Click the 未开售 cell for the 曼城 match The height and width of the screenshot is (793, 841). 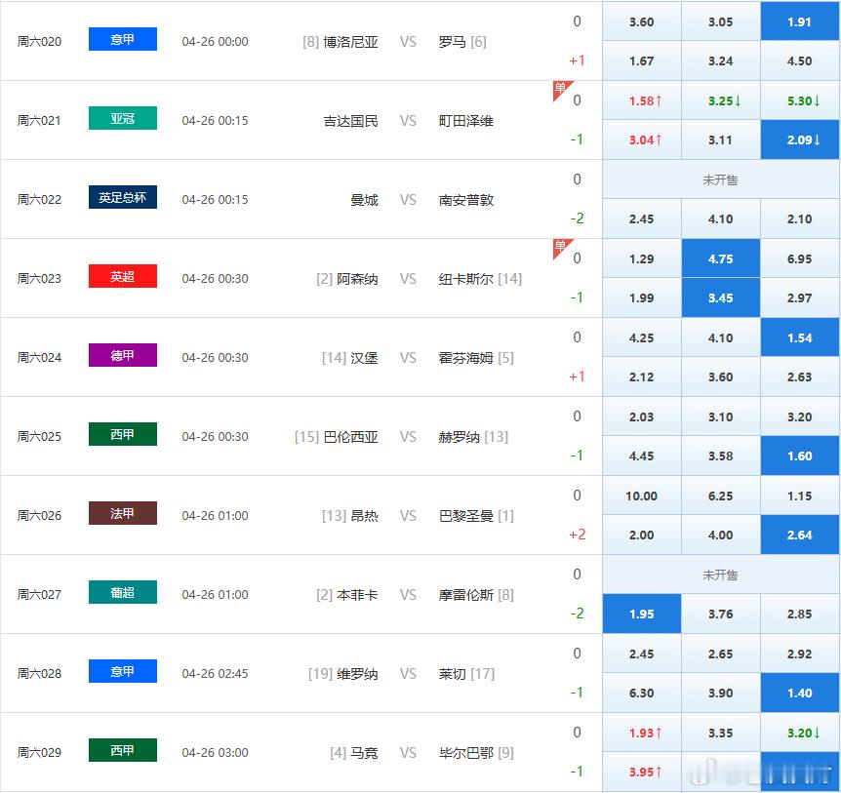coord(720,178)
